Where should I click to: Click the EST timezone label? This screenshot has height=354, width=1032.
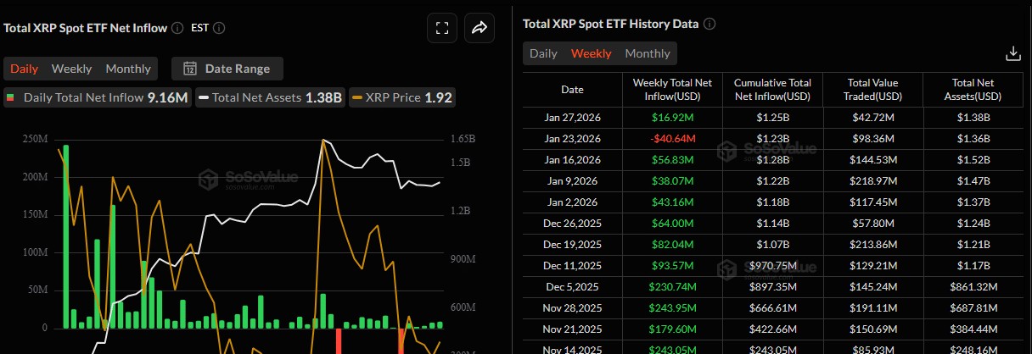(199, 28)
